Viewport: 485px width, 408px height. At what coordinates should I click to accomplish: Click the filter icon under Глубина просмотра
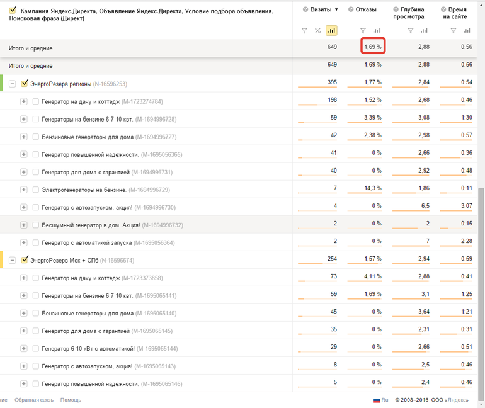coord(411,31)
